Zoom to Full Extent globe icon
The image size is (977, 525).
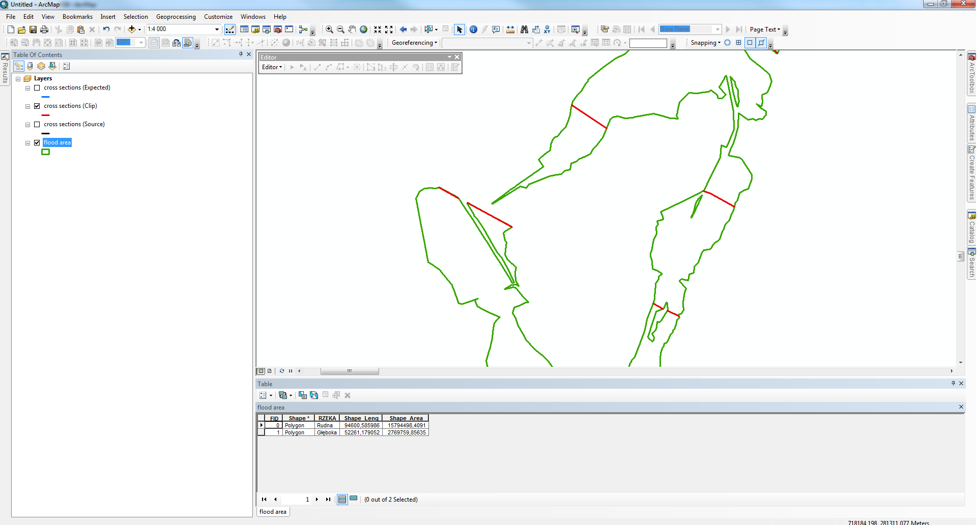(x=363, y=30)
